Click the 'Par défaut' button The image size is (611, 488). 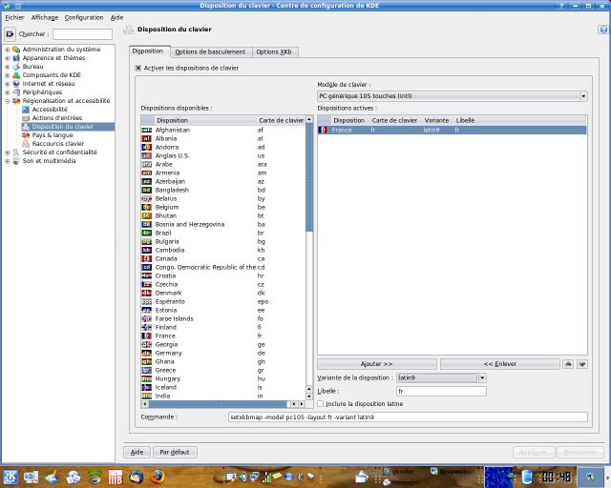click(x=175, y=451)
